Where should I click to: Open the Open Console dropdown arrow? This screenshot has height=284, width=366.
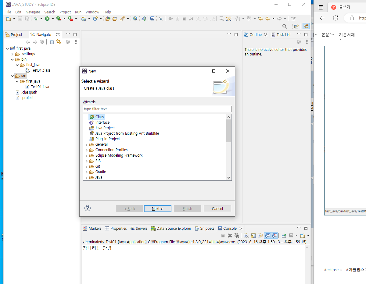(308, 236)
